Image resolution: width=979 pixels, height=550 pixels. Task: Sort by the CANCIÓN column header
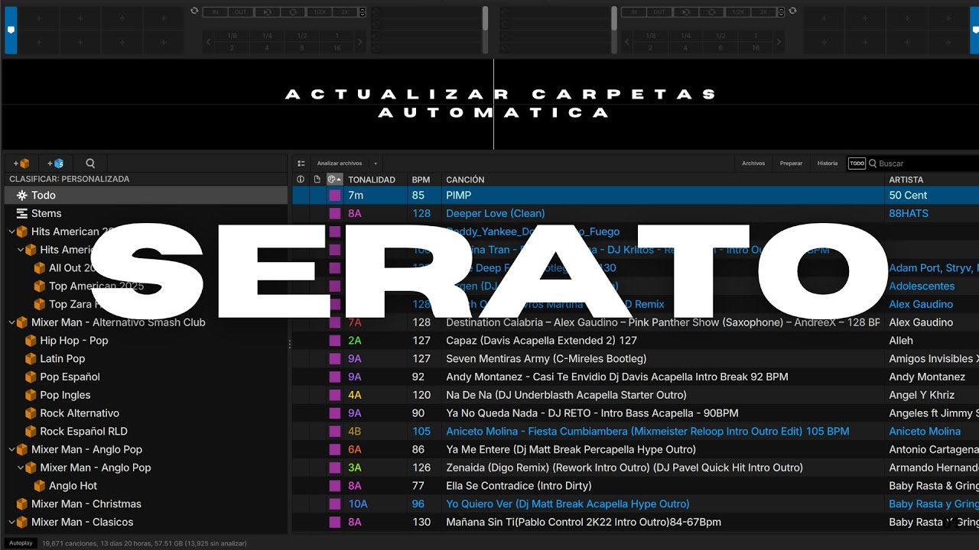point(465,180)
